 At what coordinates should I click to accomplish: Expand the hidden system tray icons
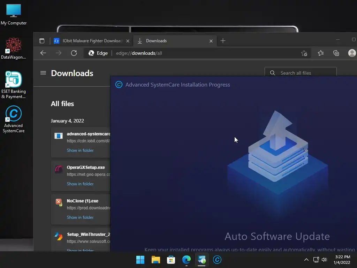click(306, 260)
